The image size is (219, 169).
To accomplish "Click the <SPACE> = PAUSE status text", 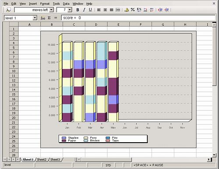I will (x=148, y=165).
